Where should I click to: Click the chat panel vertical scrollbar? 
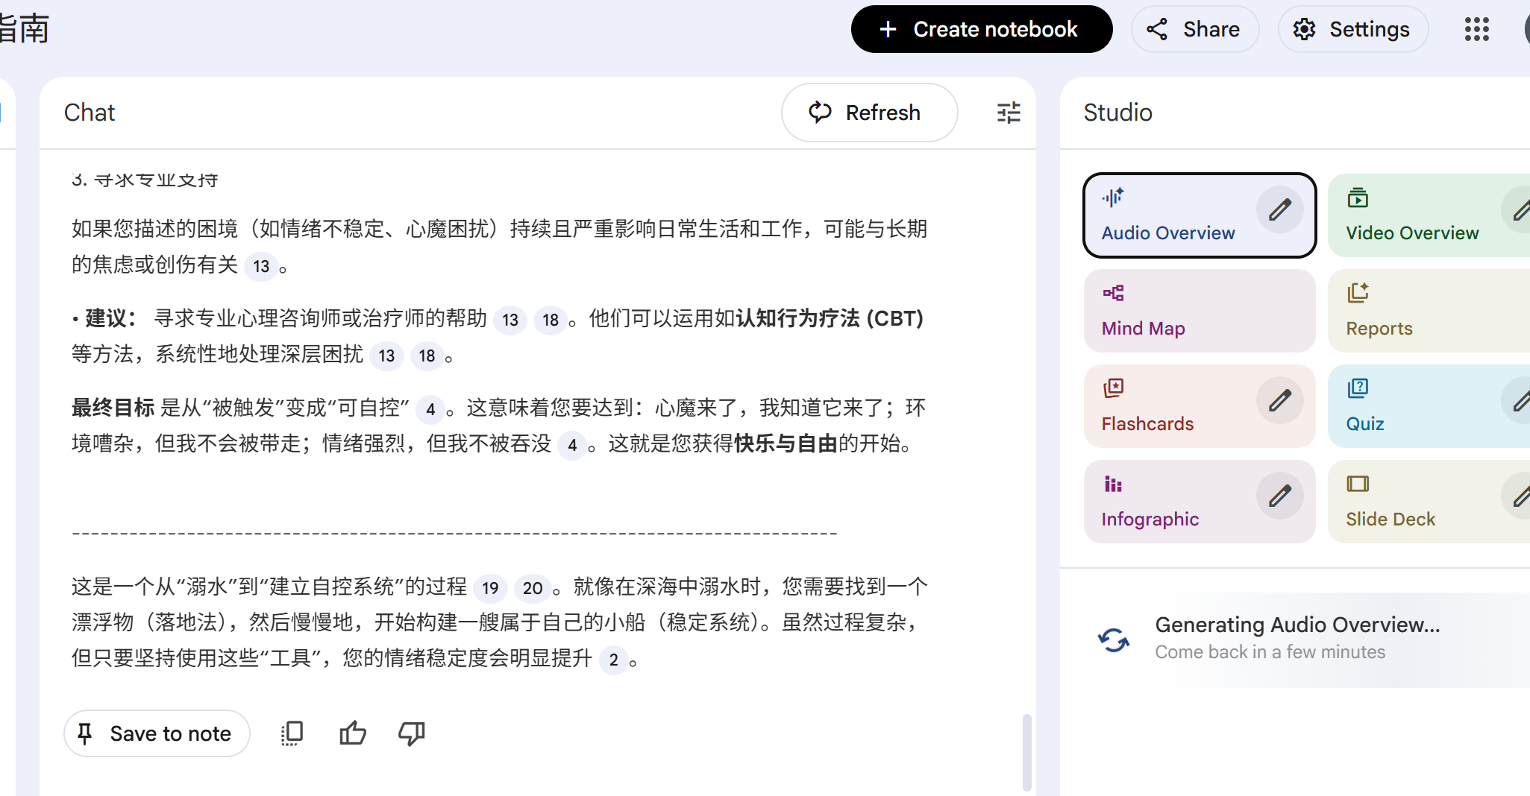tap(1027, 751)
